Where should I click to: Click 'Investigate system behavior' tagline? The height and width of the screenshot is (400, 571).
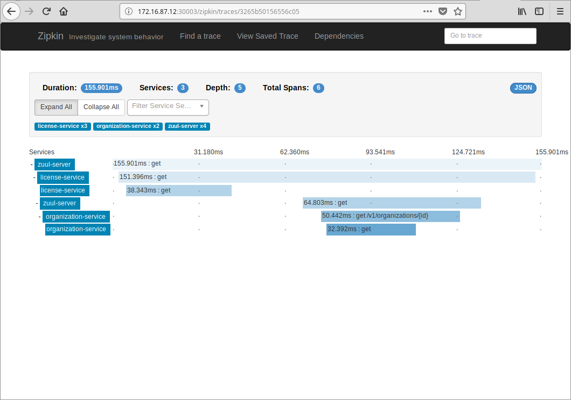pyautogui.click(x=116, y=37)
